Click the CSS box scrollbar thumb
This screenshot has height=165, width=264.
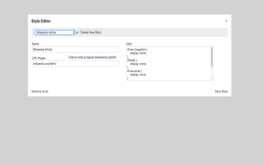tap(212, 57)
